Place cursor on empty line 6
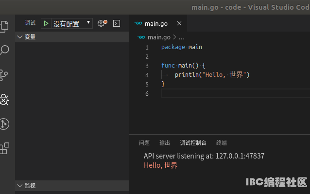Screen dimensions: 310x194 tap(235, 93)
